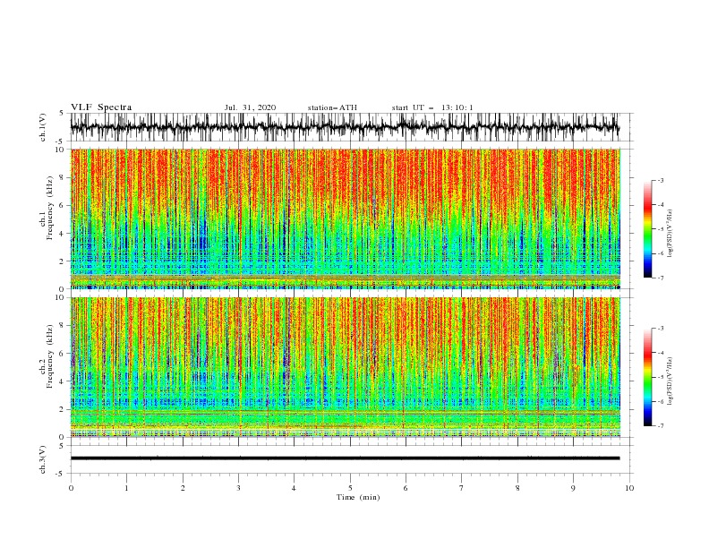The width and height of the screenshot is (709, 548).
Task: Click time axis tick label '6'
Action: point(406,488)
